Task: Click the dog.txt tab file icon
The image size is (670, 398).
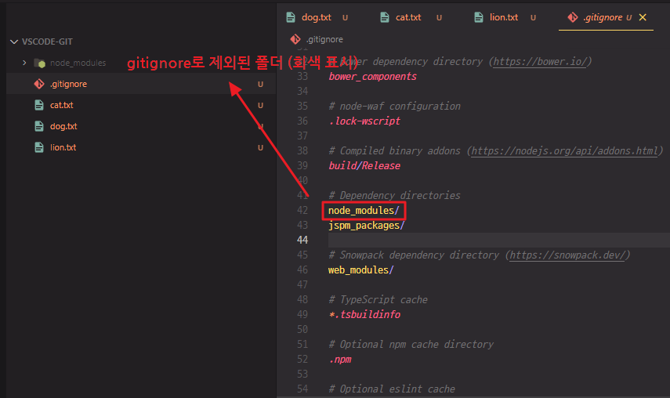Action: (x=291, y=17)
